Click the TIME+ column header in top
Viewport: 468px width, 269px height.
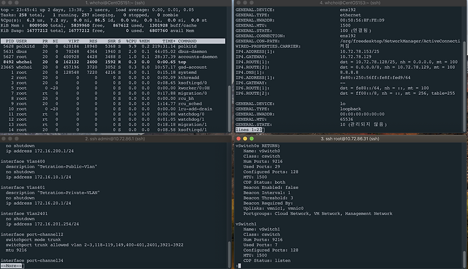pyautogui.click(x=169, y=41)
